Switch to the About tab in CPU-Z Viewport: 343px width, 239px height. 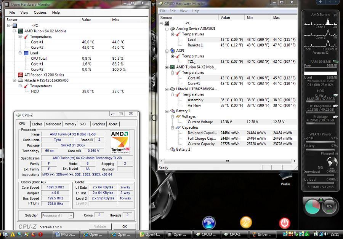[x=113, y=124]
